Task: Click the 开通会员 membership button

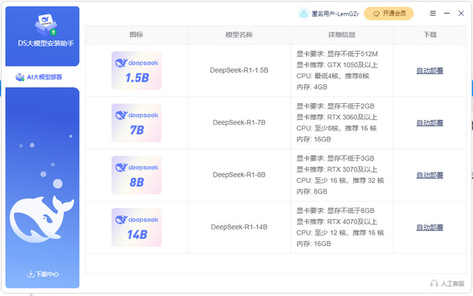Action: click(389, 13)
